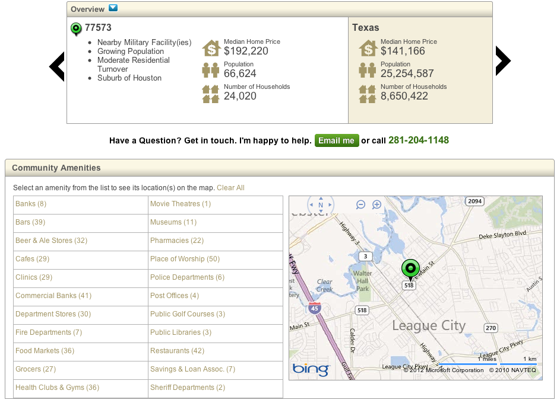Image resolution: width=560 pixels, height=400 pixels.
Task: Show Post Offices (4) on map
Action: [175, 296]
